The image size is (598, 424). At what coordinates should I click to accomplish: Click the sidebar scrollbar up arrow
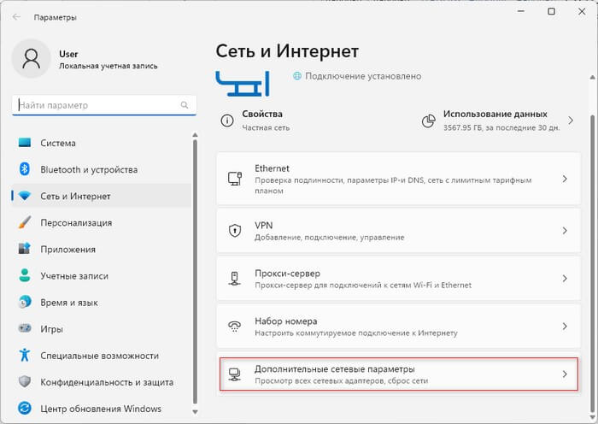[196, 135]
